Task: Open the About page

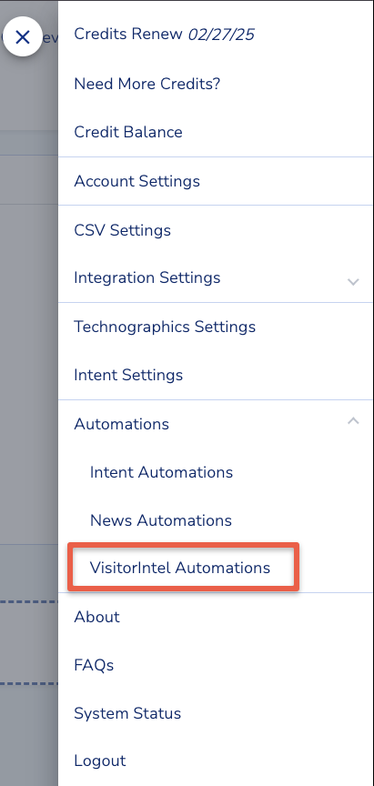Action: pyautogui.click(x=96, y=617)
